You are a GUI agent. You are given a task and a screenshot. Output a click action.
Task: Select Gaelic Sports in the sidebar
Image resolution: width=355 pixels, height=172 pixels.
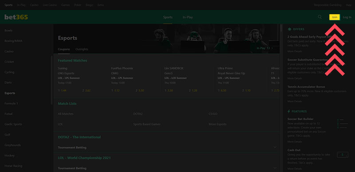pyautogui.click(x=13, y=124)
